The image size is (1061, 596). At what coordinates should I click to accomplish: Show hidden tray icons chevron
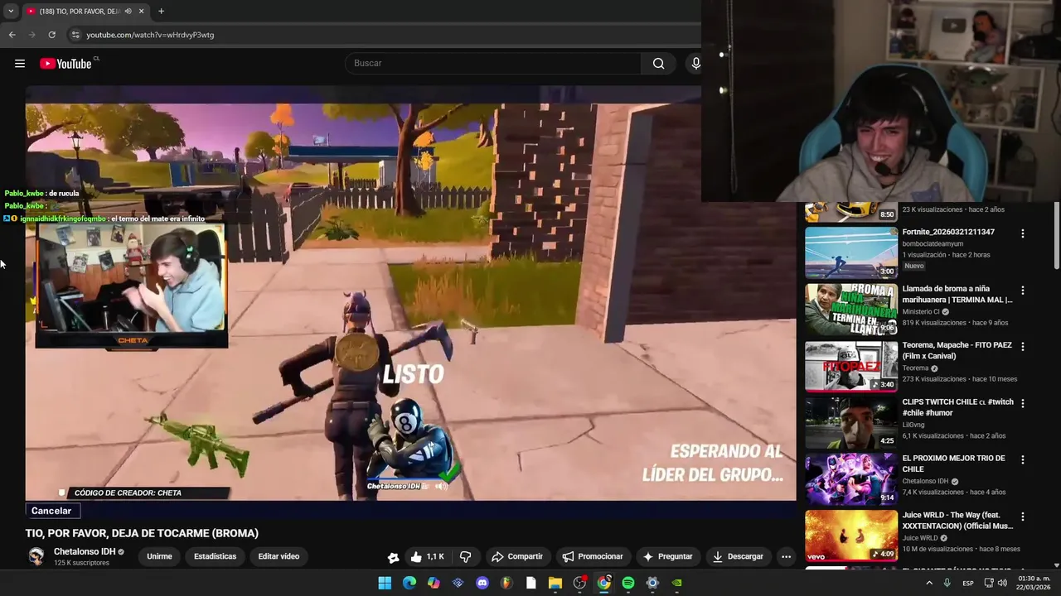[928, 583]
